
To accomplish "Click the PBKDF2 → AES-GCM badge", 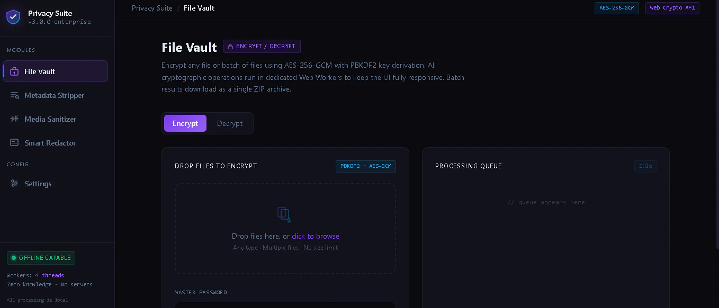I will 366,166.
